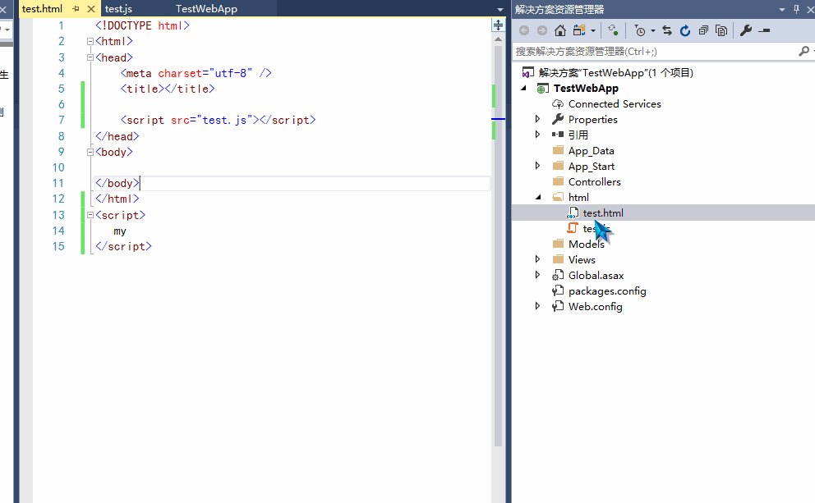The image size is (815, 503).
Task: Click the editor split handle above the scrollbar
Action: (497, 25)
